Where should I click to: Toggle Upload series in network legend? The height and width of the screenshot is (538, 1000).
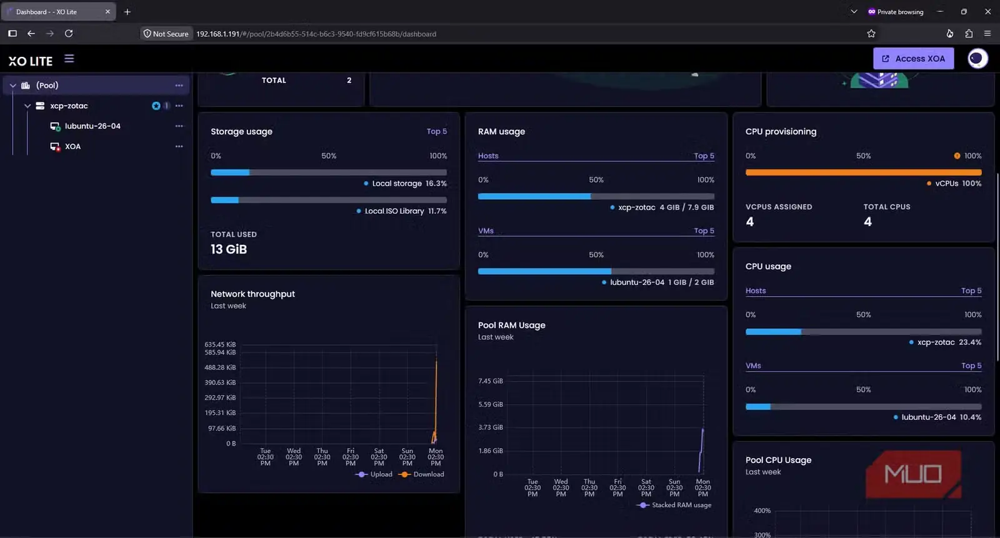point(374,474)
